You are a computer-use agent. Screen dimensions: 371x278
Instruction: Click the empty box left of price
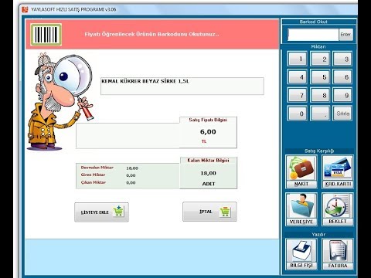128,136
